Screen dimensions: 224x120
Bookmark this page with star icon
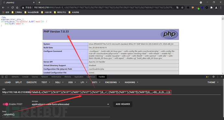[182, 7]
